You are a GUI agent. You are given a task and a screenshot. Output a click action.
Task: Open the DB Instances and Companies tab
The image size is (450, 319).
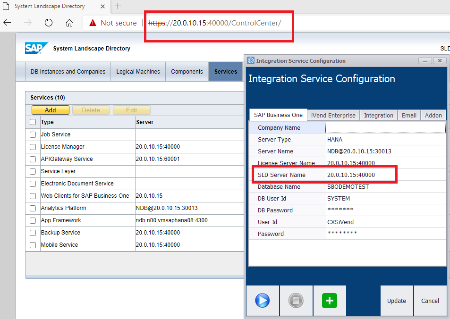pos(68,71)
